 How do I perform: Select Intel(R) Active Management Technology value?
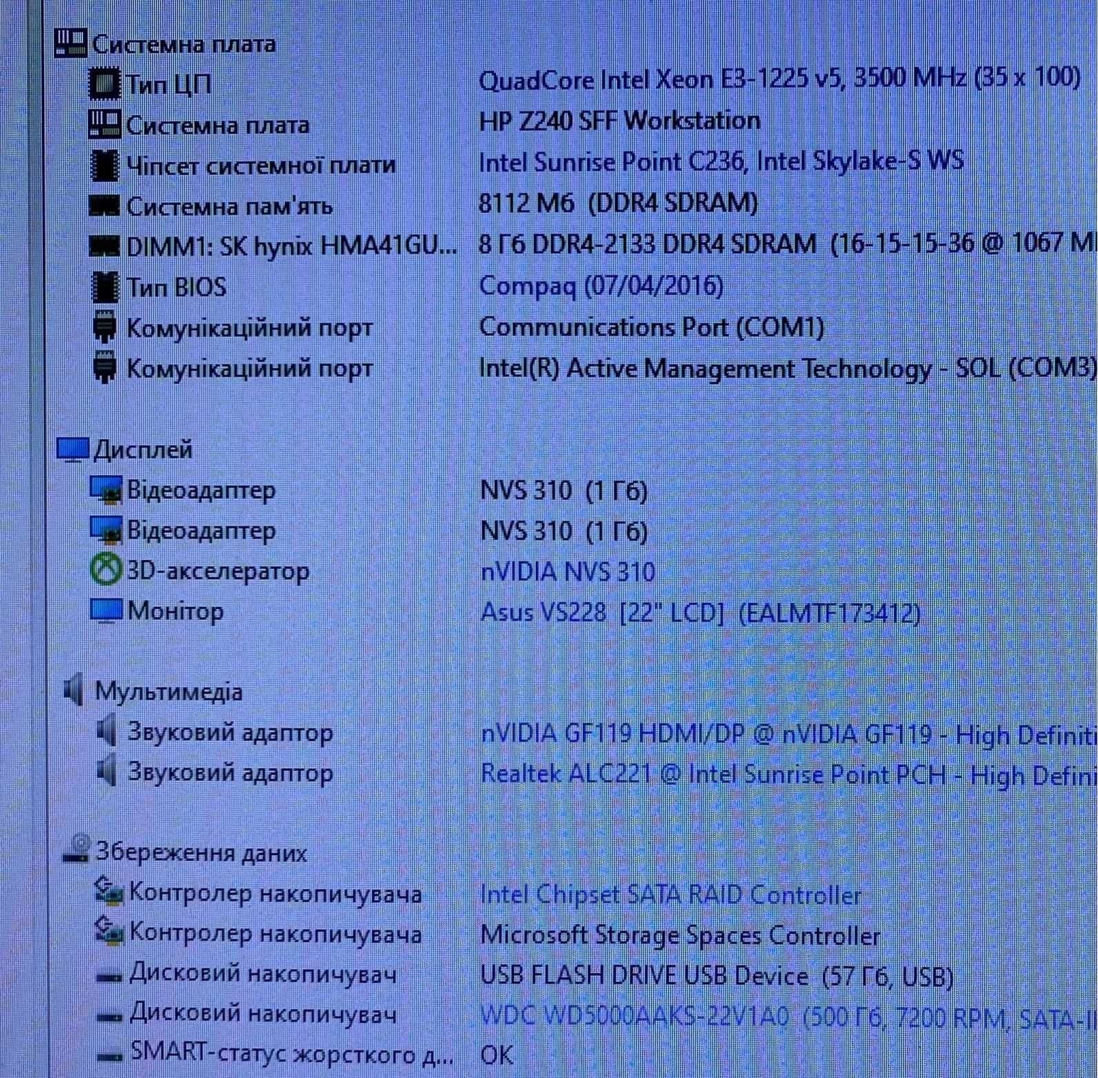tap(788, 368)
